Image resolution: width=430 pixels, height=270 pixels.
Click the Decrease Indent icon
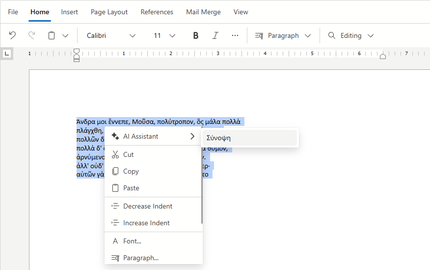(x=115, y=206)
